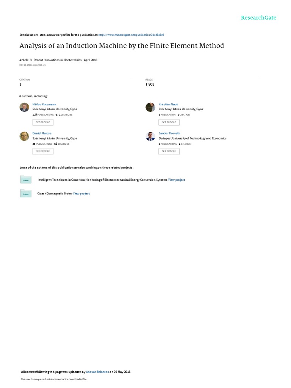Open uploader Anouar Belahcen's link

point(97,372)
